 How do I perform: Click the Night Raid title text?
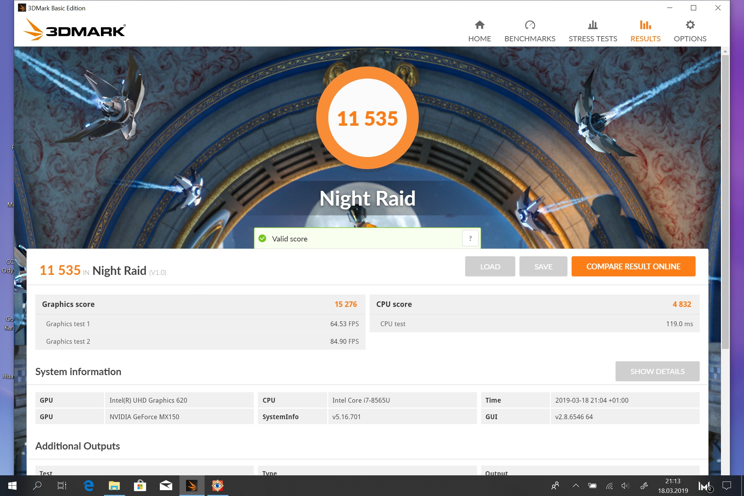367,198
